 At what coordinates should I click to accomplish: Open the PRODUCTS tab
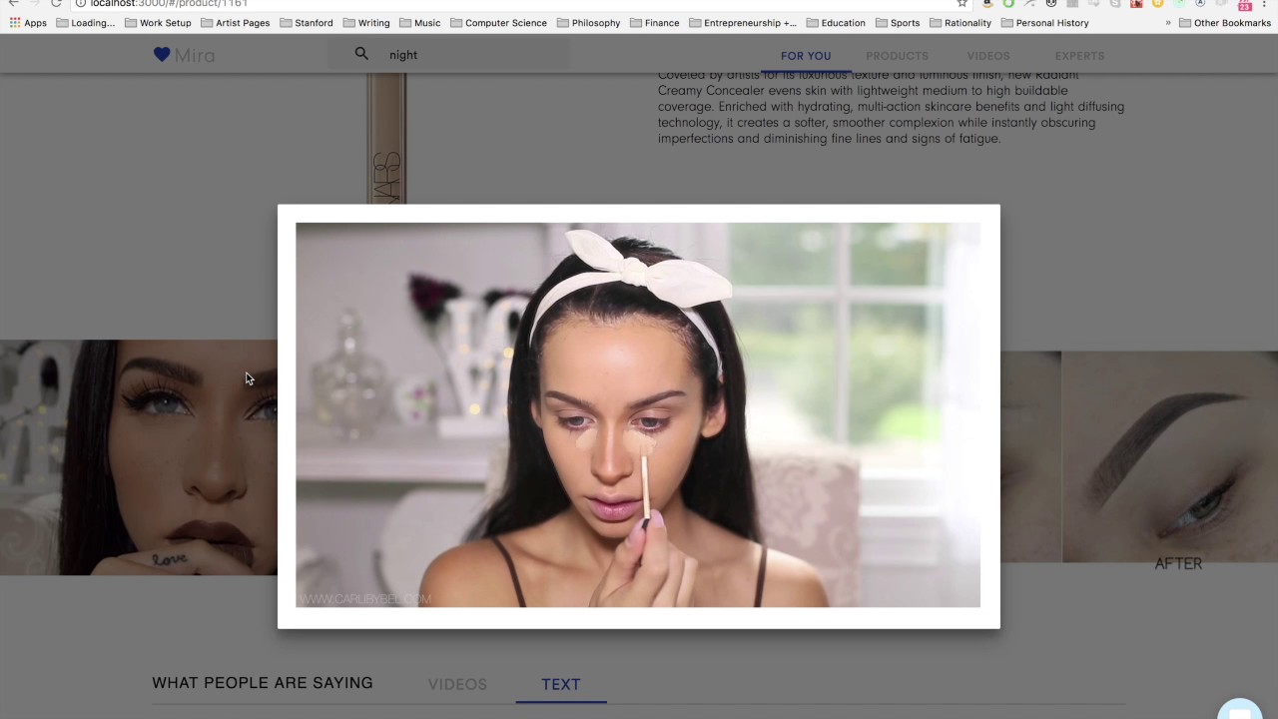[x=897, y=56]
